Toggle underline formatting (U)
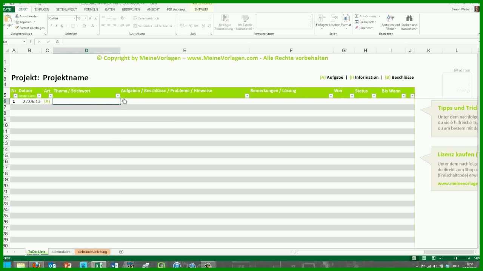The height and width of the screenshot is (271, 483). coord(62,26)
